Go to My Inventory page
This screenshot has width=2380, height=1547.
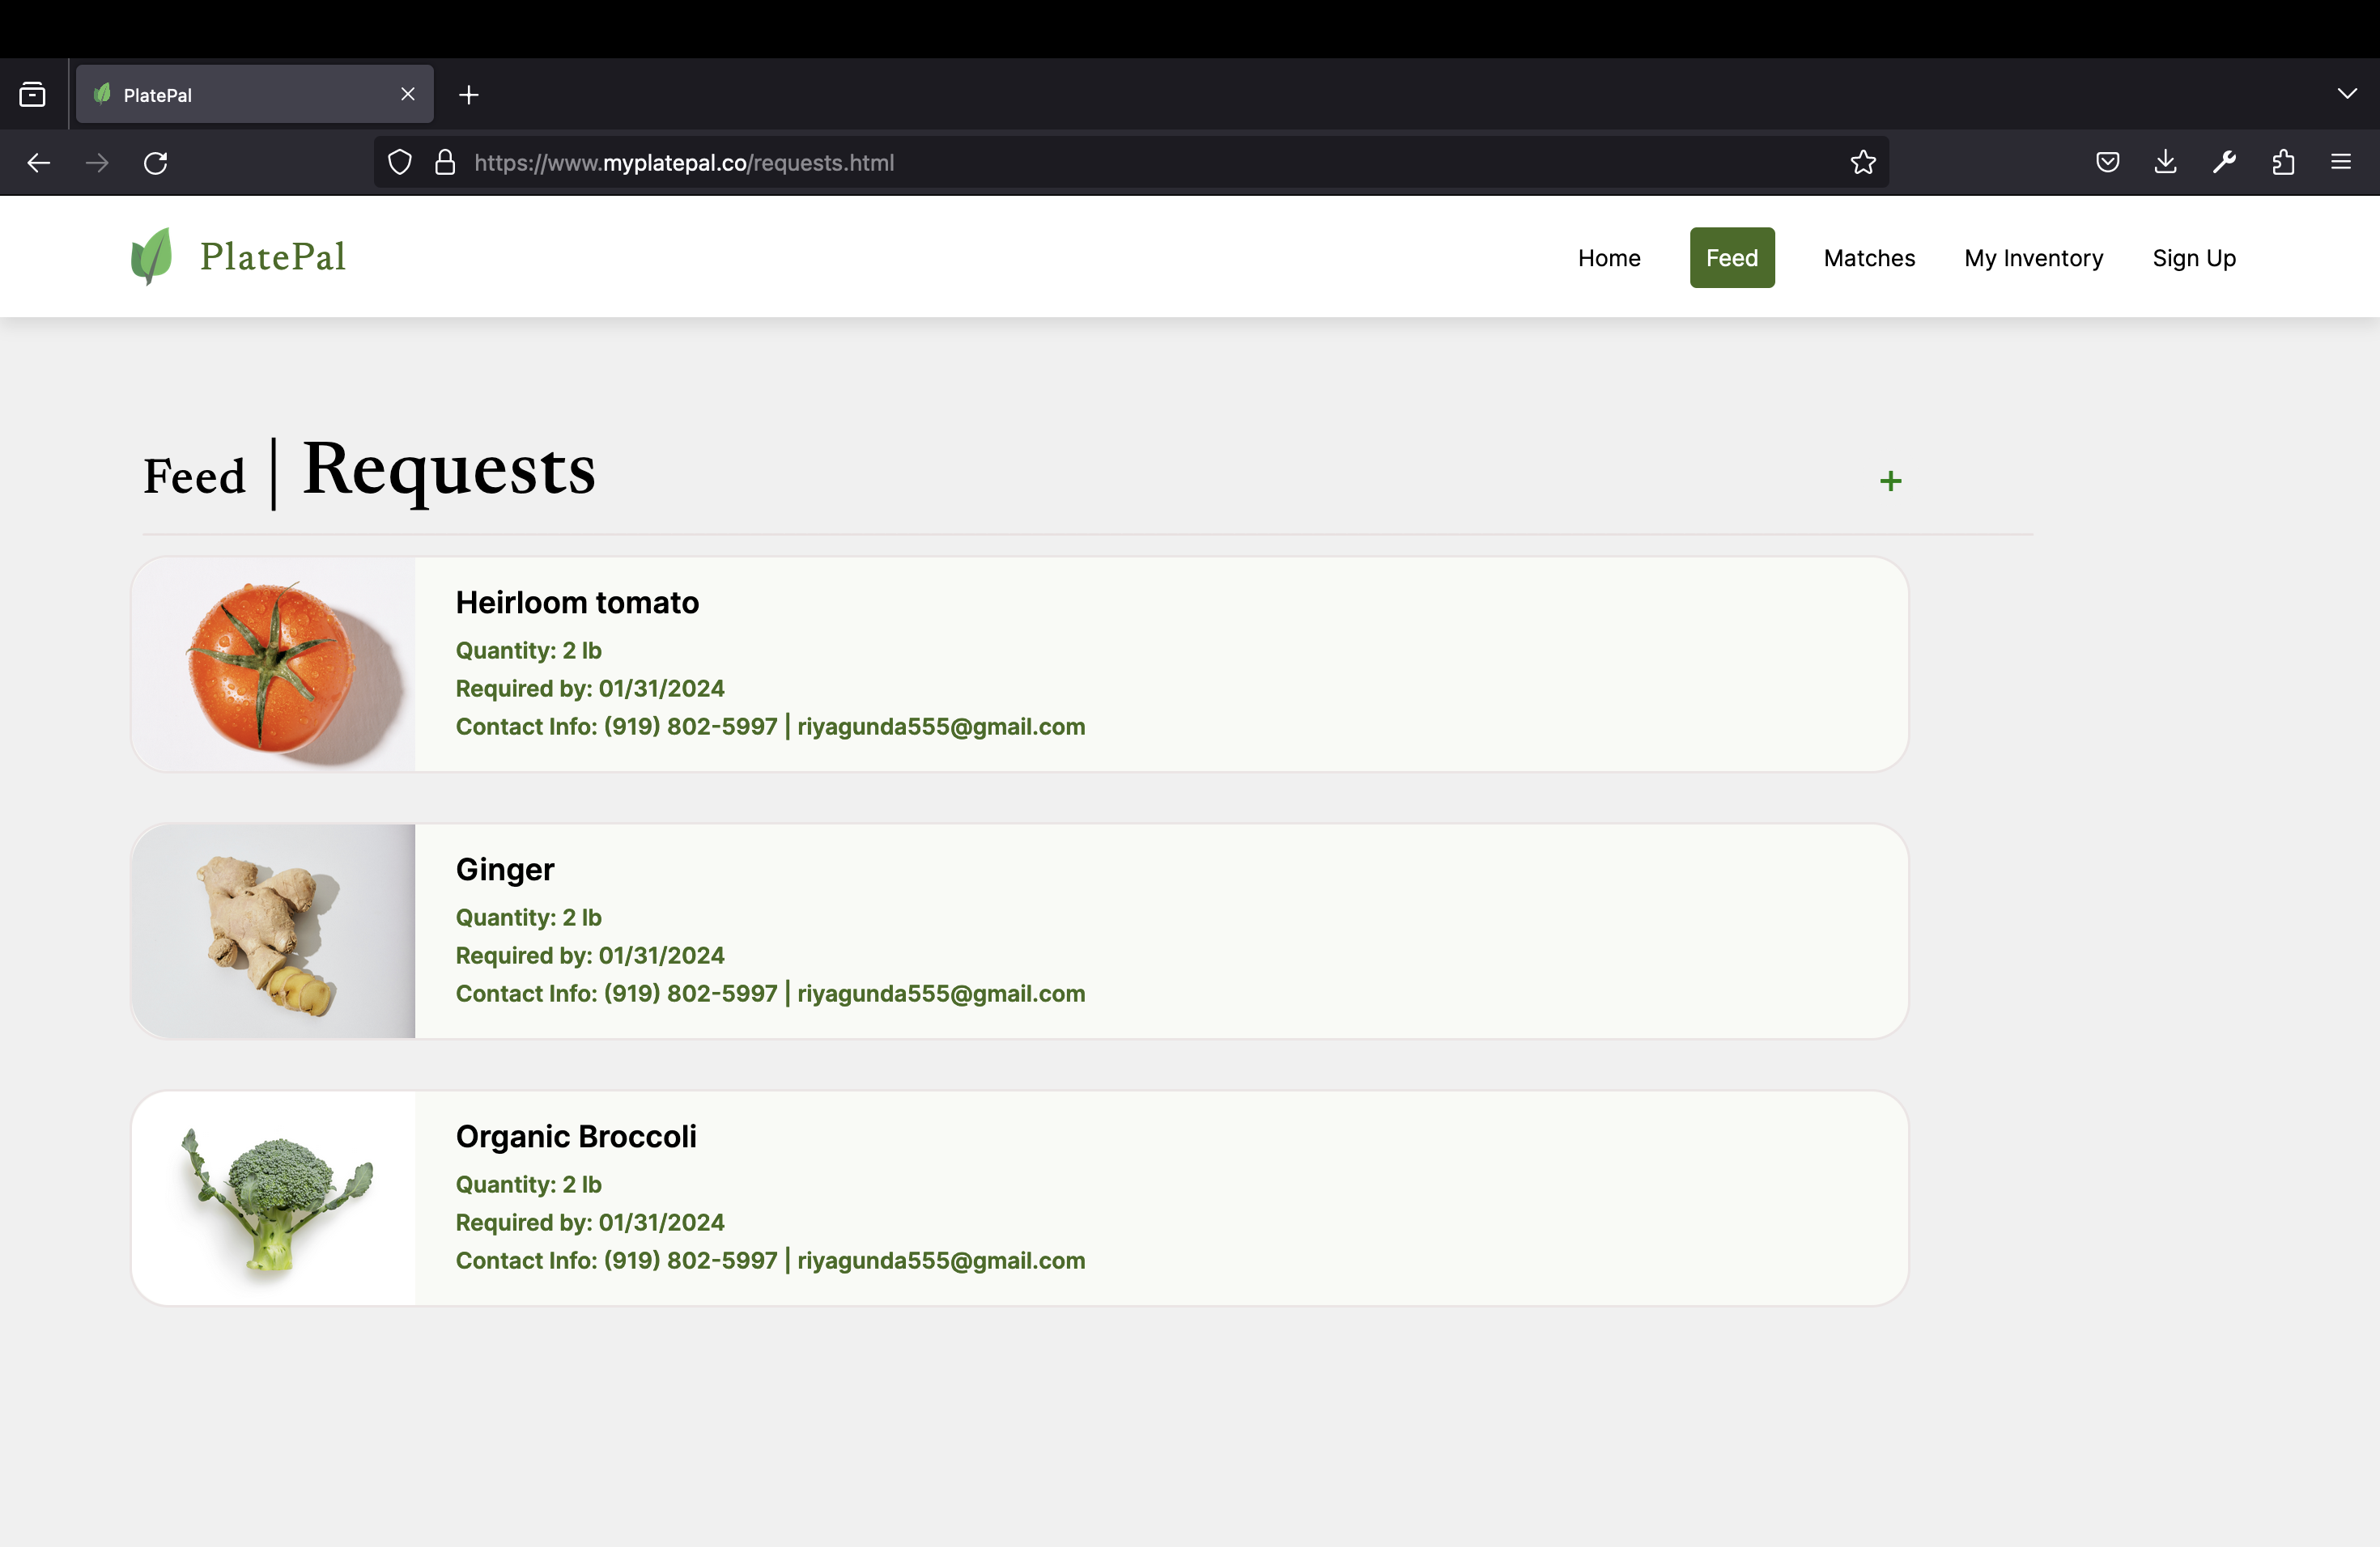pyautogui.click(x=2033, y=258)
